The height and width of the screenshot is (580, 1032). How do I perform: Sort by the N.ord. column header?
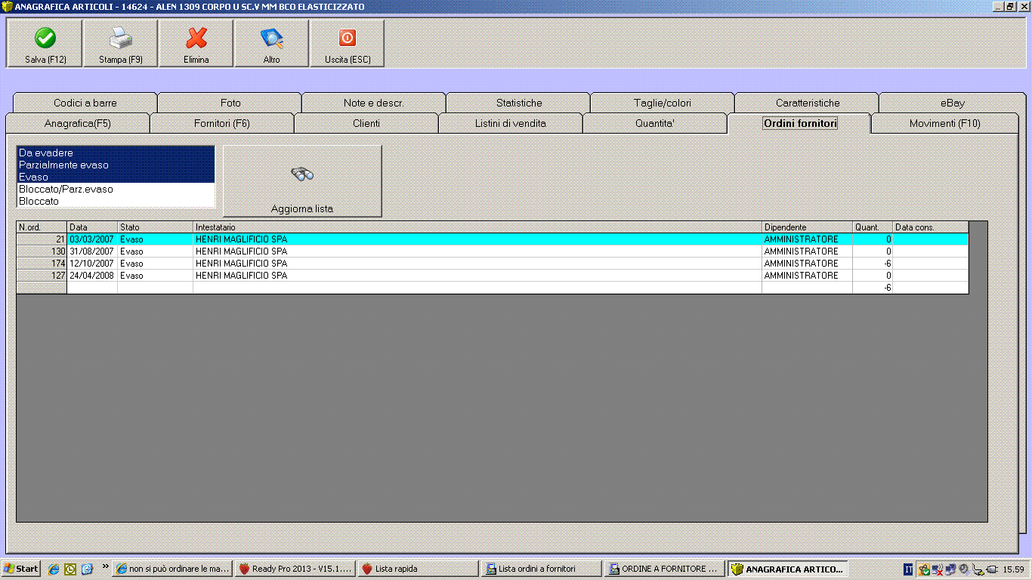pos(42,227)
